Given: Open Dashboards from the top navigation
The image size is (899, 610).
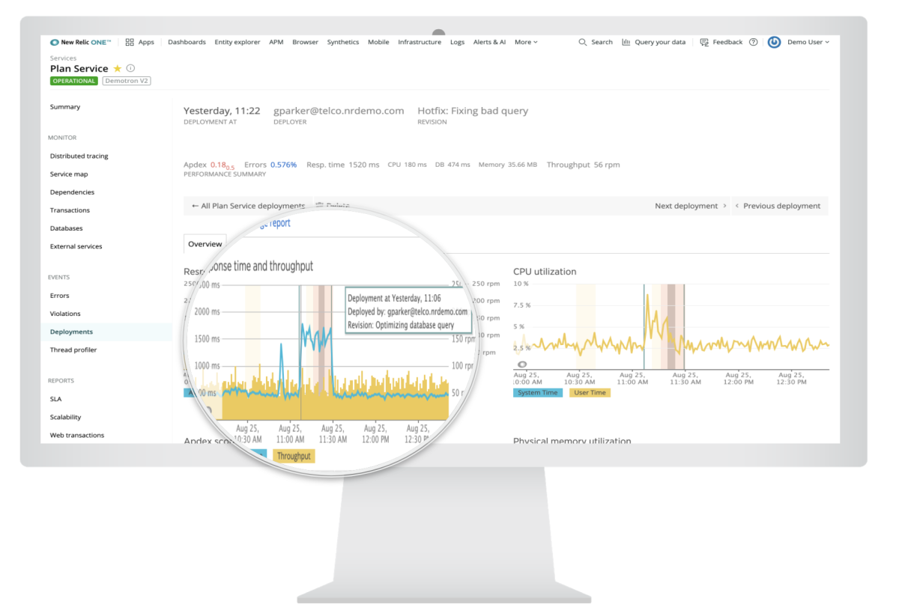Looking at the screenshot, I should (187, 42).
